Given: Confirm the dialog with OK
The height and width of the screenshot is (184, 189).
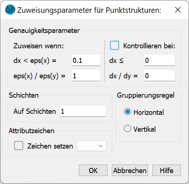Looking at the screenshot, I should (x=93, y=170).
